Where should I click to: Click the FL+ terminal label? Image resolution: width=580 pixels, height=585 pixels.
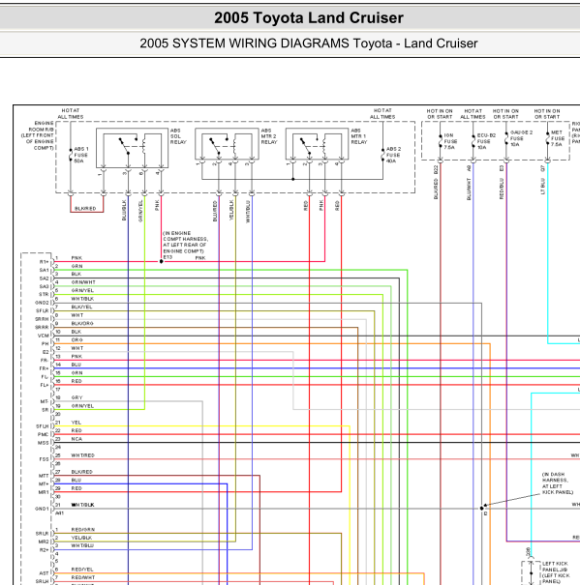pyautogui.click(x=45, y=385)
